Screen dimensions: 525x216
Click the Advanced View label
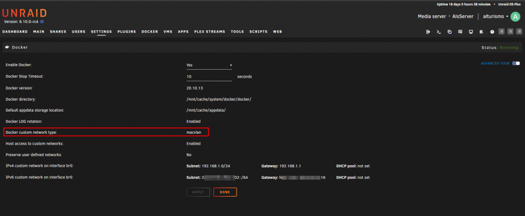[x=495, y=63]
